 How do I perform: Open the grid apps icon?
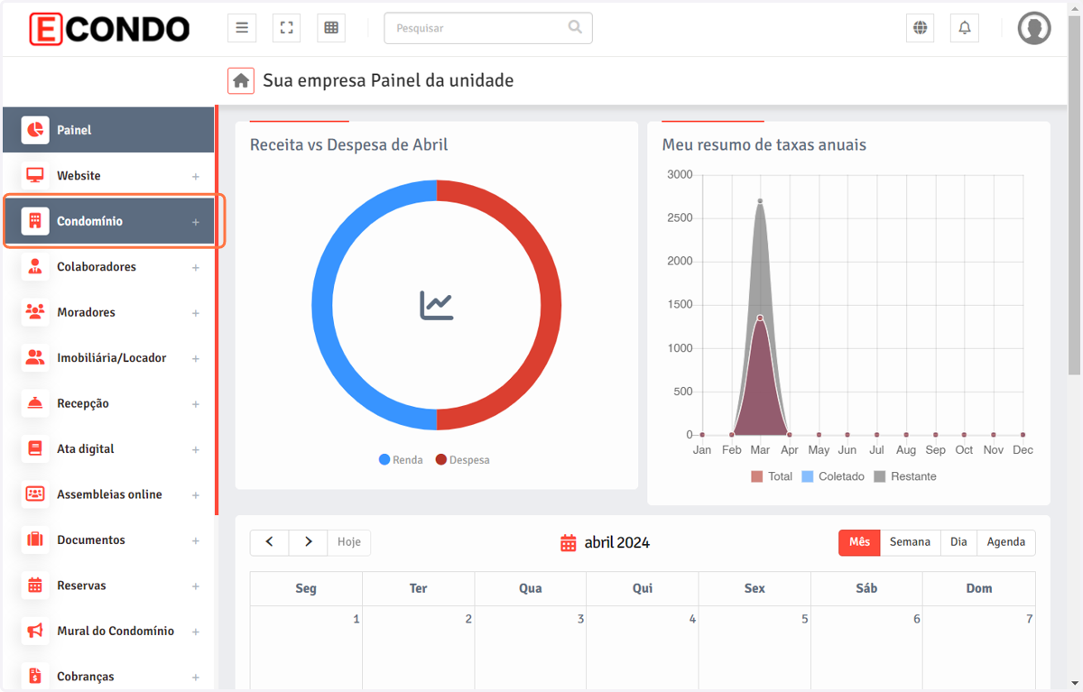click(331, 28)
